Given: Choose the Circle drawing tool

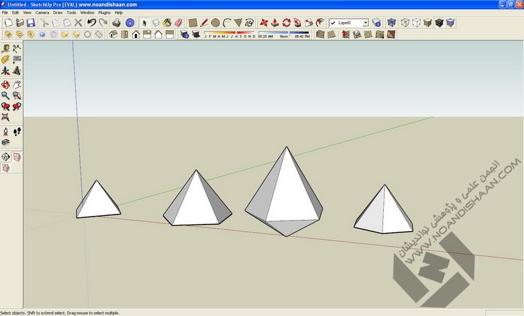Looking at the screenshot, I should (x=215, y=22).
